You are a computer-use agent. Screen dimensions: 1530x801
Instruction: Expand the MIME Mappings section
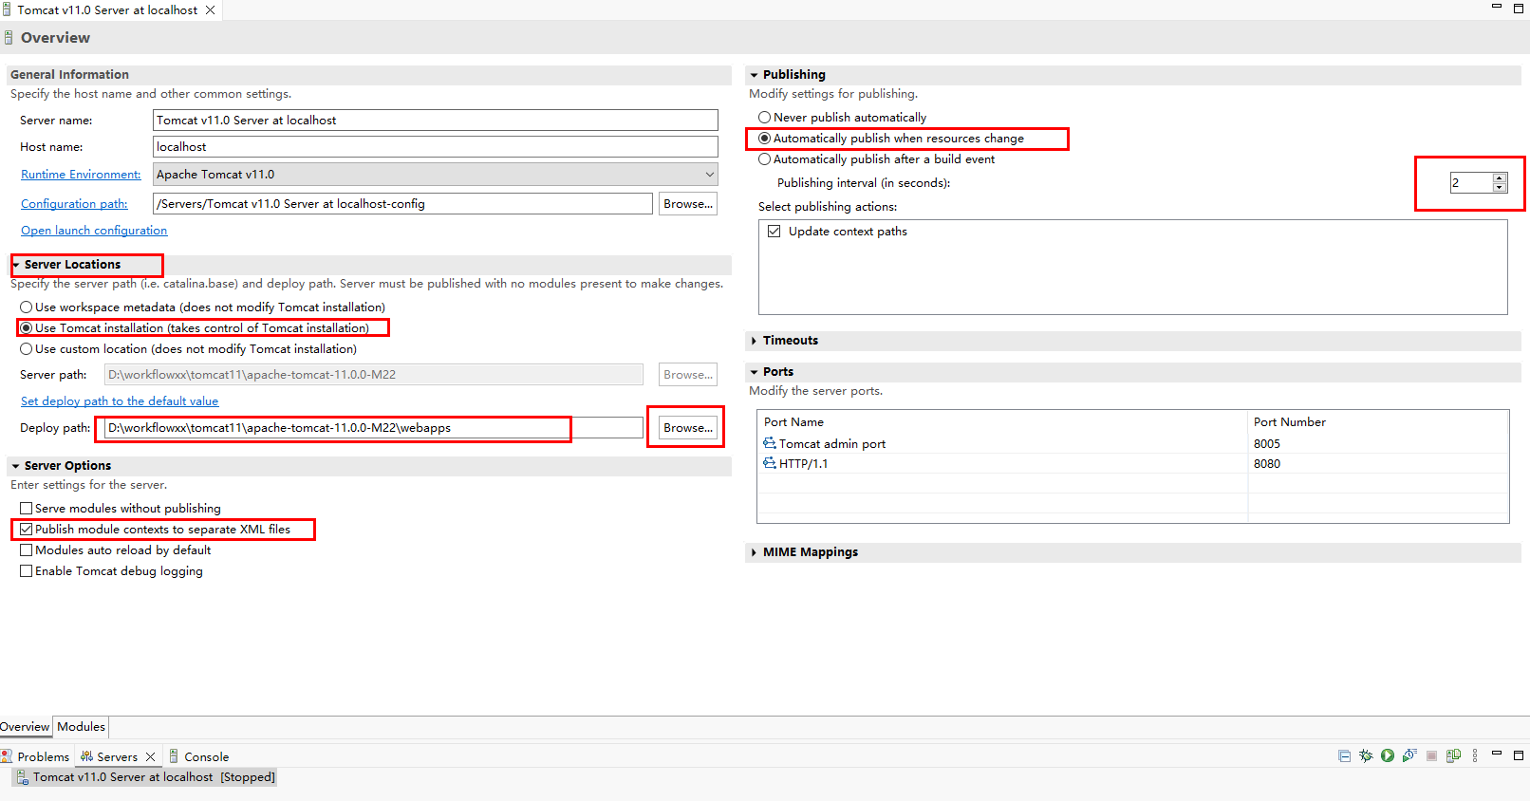point(755,552)
